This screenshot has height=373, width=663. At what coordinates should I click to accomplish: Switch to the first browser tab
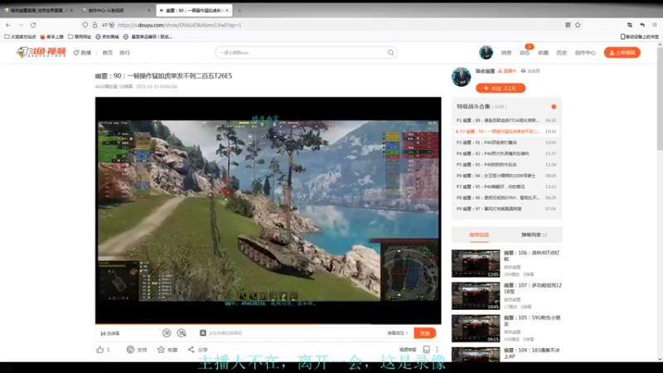39,10
